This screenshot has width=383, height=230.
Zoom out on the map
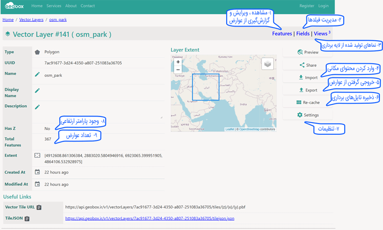tap(178, 70)
